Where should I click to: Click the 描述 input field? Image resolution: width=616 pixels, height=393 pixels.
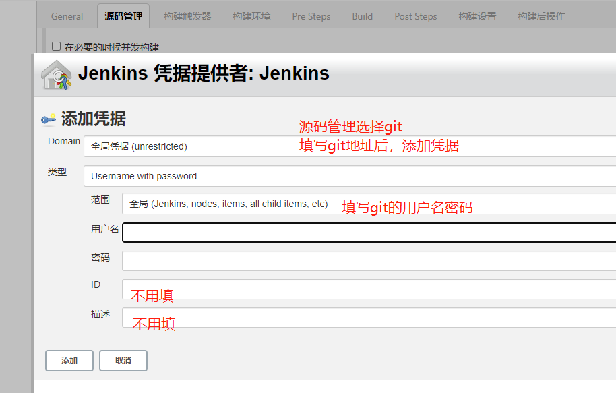pos(369,318)
